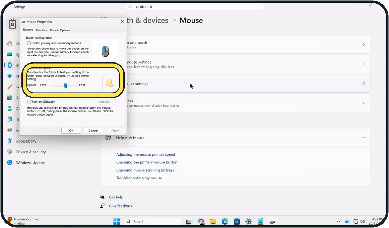Select the System monitor icon in Settings sidebar

click(x=10, y=54)
